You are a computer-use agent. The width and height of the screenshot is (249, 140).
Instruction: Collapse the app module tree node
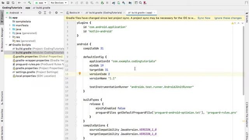click(x=7, y=17)
